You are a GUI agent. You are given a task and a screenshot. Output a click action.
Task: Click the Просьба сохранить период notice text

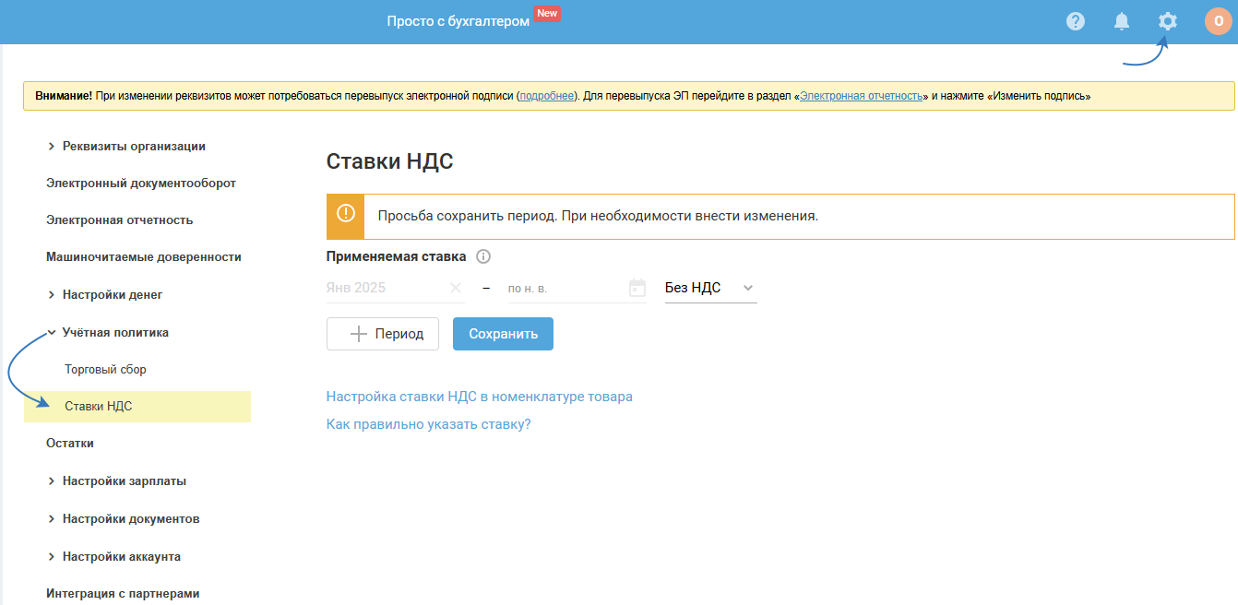(x=599, y=216)
